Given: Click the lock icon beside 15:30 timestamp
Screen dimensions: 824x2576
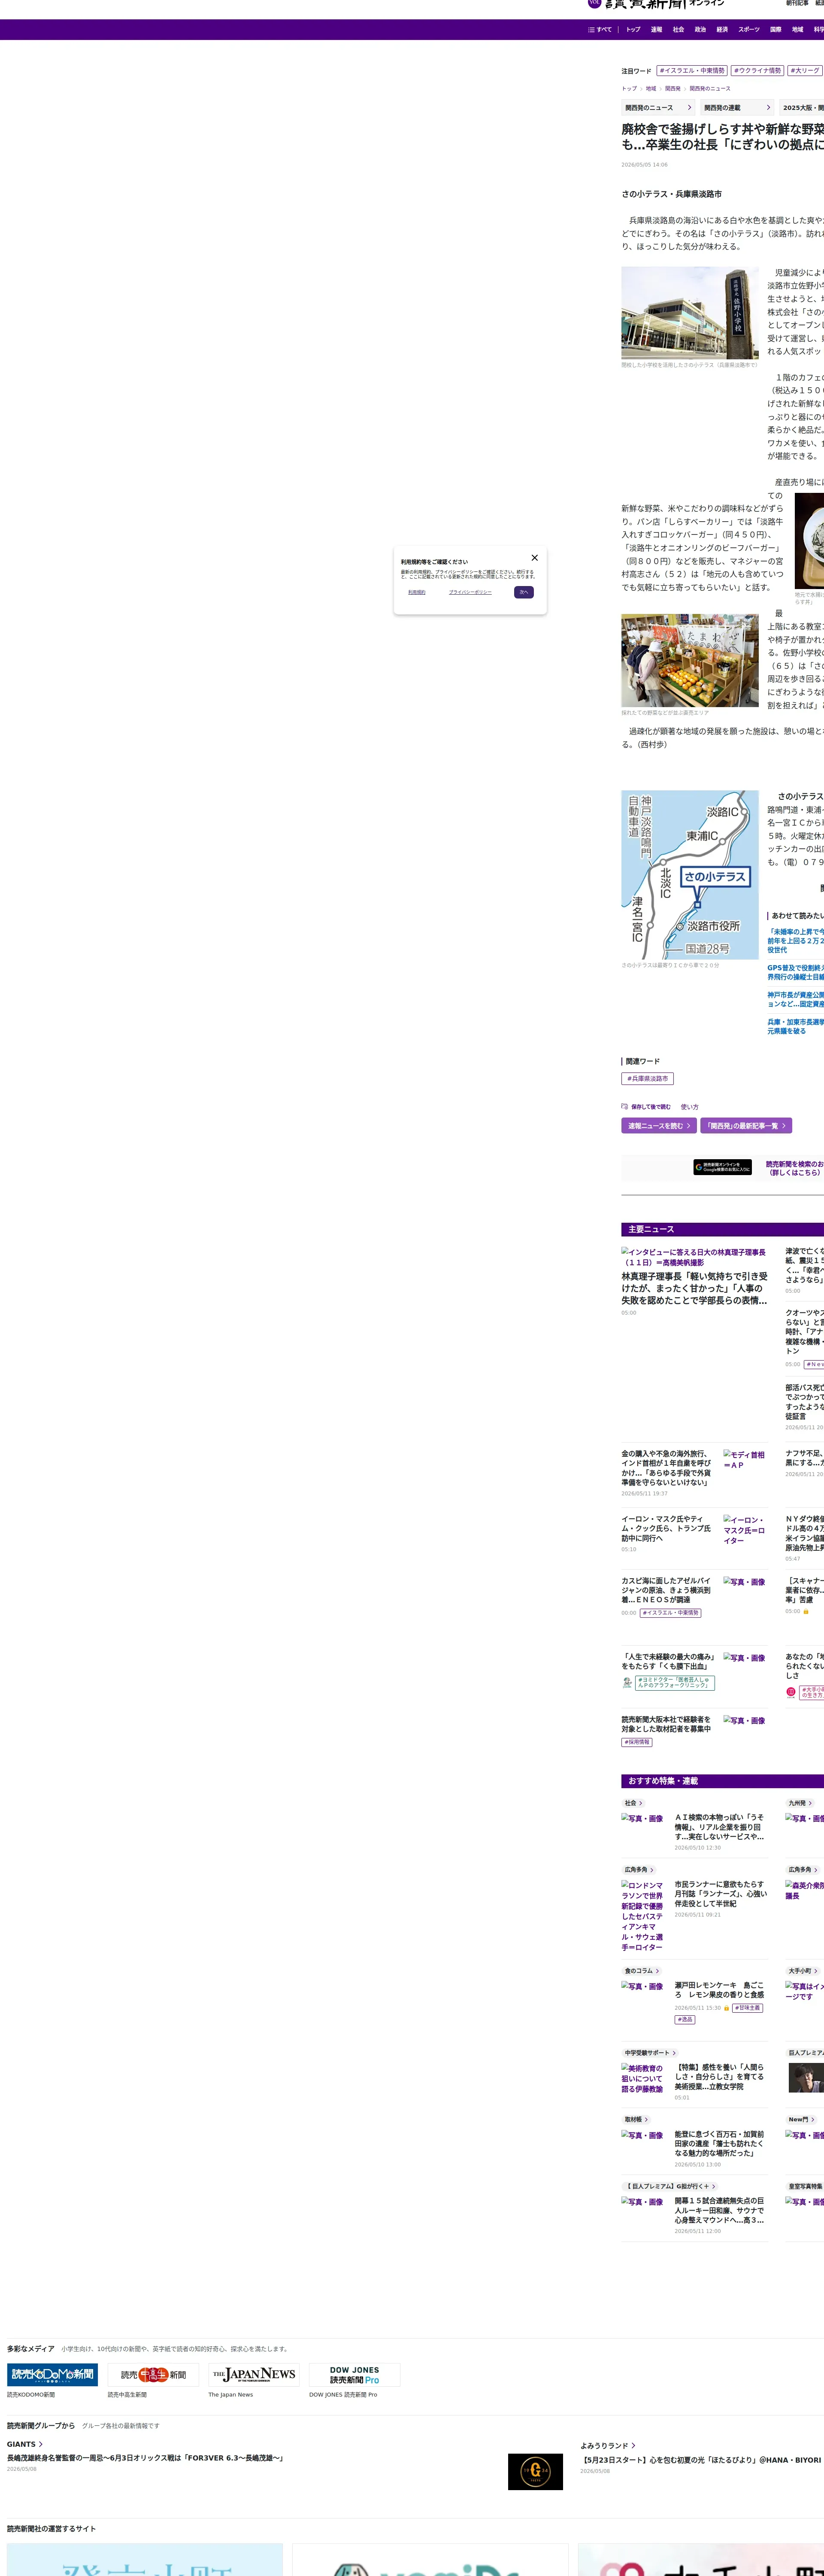Looking at the screenshot, I should 727,2008.
